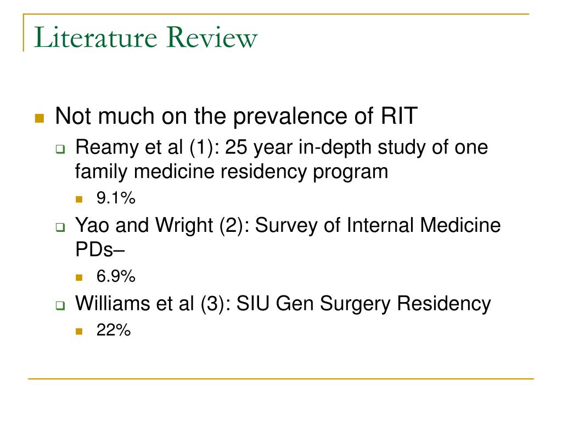The height and width of the screenshot is (421, 562).
Task: Click the 9.1% value
Action: point(116,198)
